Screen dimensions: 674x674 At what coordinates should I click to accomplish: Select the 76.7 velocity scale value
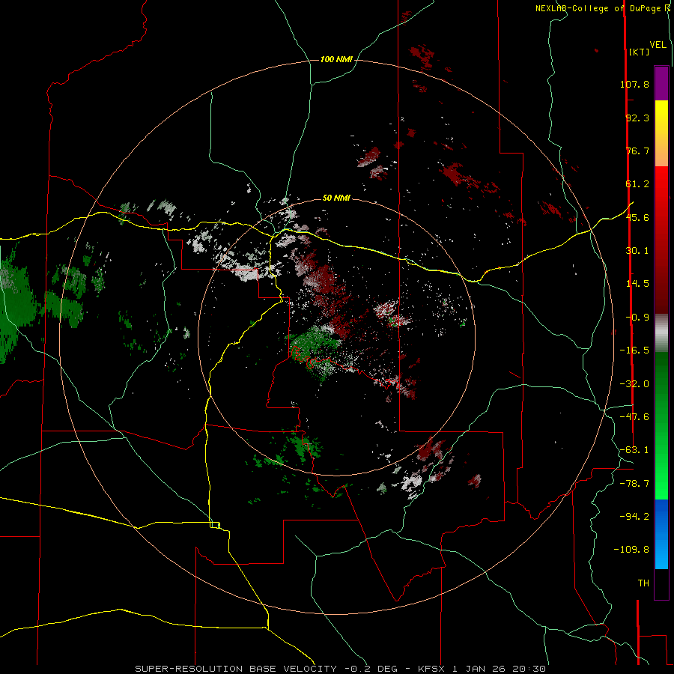click(x=637, y=151)
